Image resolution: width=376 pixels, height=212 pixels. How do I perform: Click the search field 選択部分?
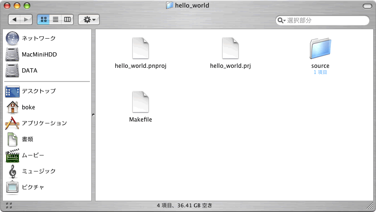pyautogui.click(x=323, y=20)
